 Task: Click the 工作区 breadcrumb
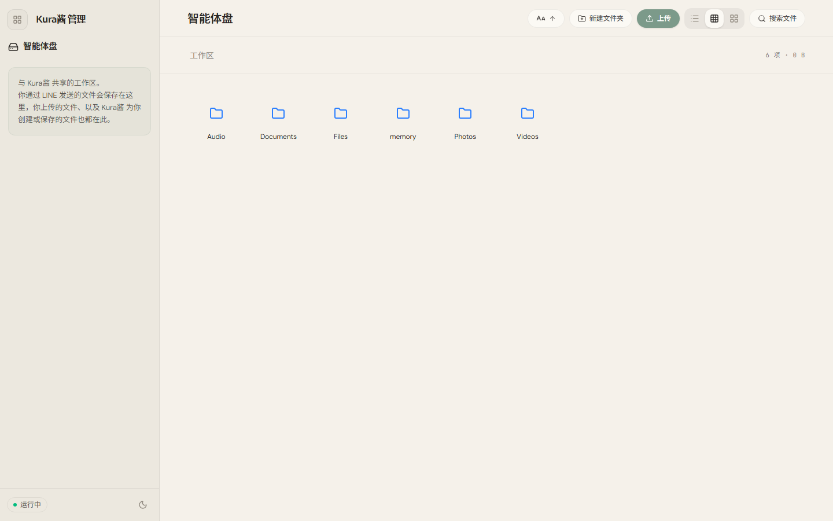point(202,56)
